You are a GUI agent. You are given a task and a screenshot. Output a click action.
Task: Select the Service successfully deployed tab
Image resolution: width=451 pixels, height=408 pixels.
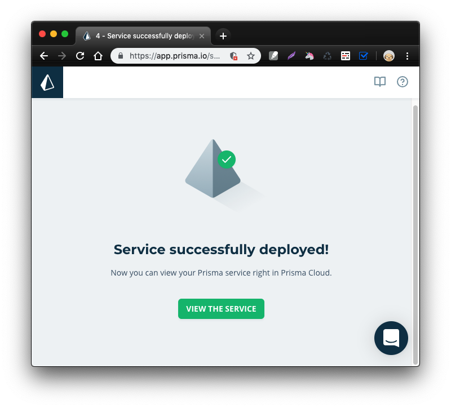[141, 36]
